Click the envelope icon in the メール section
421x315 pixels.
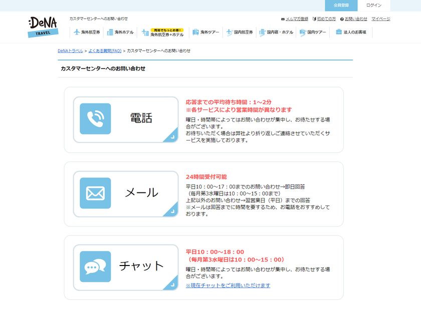95,194
